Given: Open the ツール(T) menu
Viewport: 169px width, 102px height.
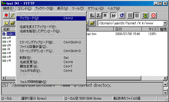Looking at the screenshot, I should point(78,8).
